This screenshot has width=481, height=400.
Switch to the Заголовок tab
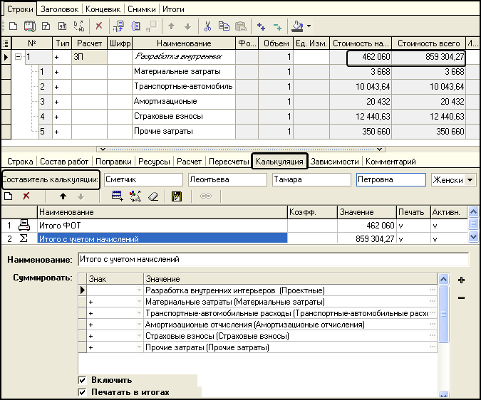pyautogui.click(x=59, y=9)
